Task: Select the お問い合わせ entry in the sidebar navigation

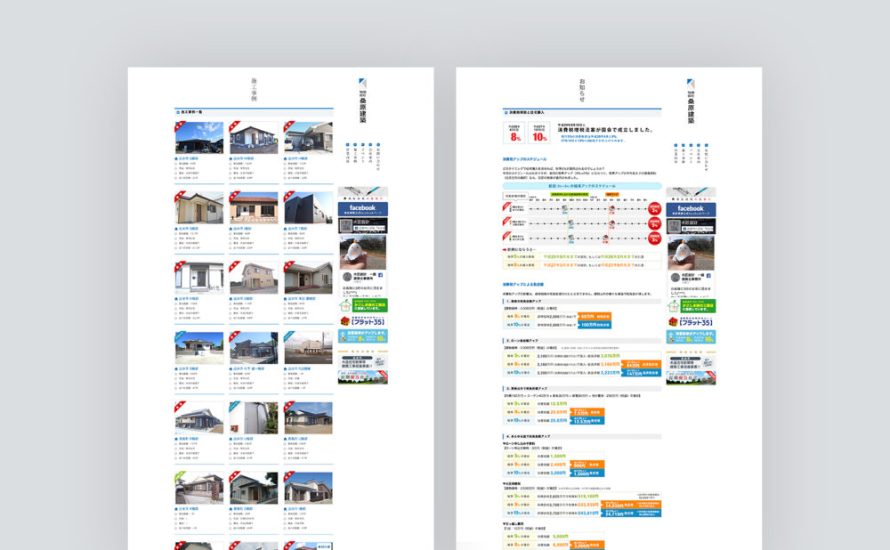Action: [x=379, y=153]
